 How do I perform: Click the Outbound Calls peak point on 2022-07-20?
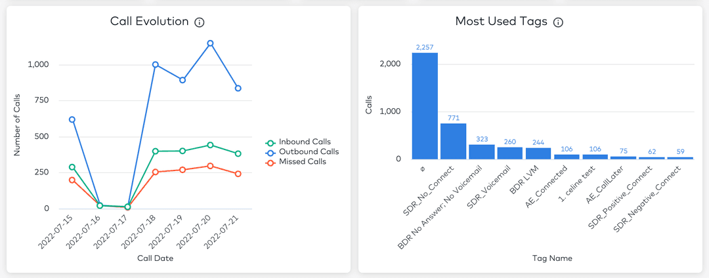(210, 43)
